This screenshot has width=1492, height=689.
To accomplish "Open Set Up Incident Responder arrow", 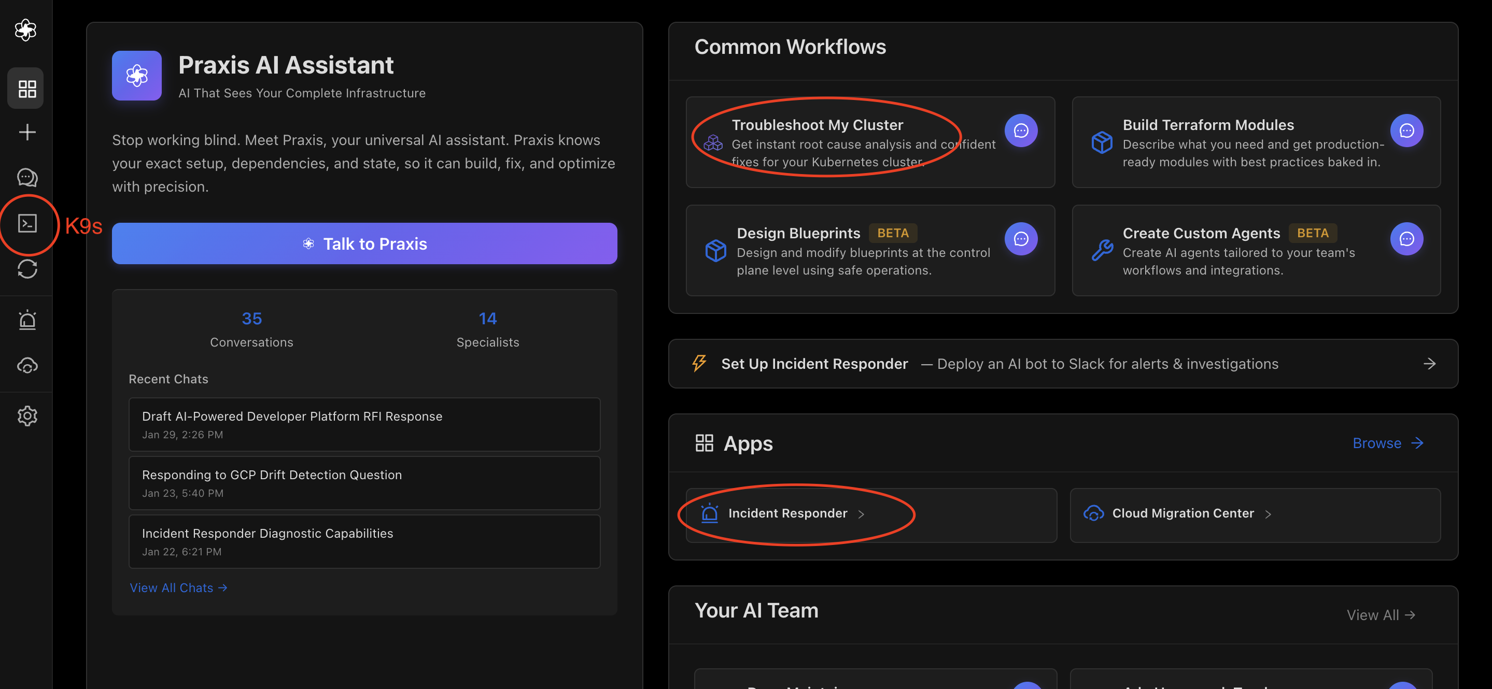I will [x=1429, y=364].
